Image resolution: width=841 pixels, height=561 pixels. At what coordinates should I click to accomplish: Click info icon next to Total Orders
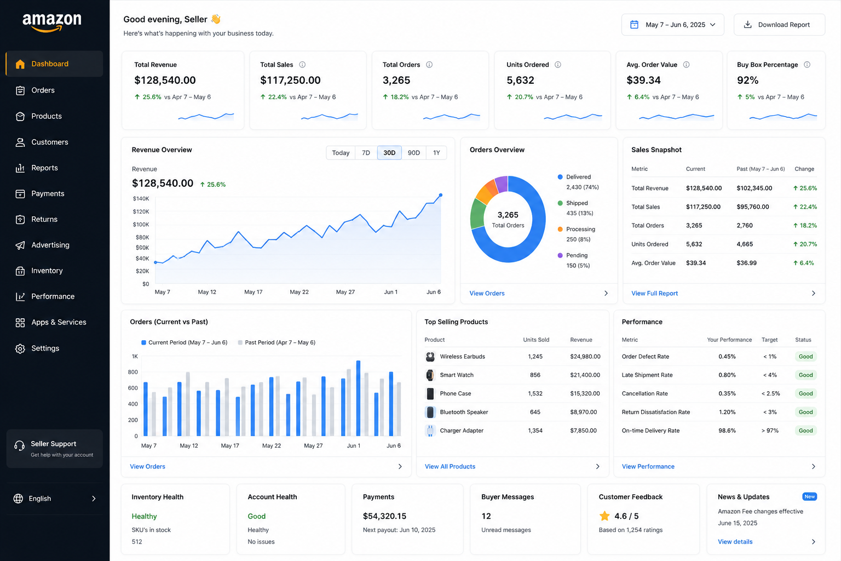pos(429,65)
